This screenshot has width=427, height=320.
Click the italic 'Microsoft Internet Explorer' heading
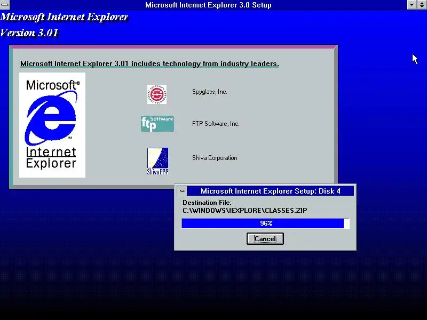(x=64, y=17)
